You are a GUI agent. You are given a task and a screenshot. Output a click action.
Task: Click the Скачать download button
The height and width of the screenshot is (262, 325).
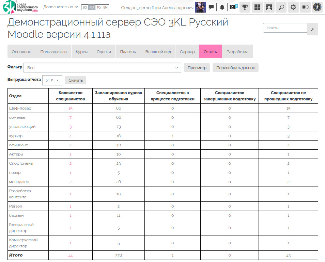(76, 80)
